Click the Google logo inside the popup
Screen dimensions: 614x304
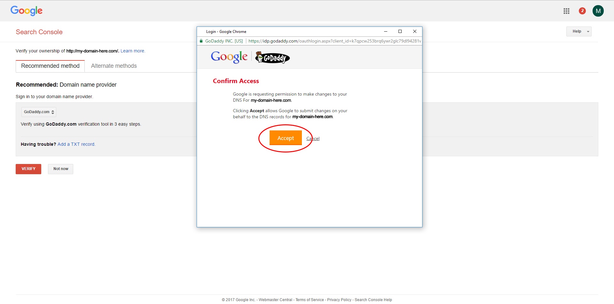tap(229, 57)
